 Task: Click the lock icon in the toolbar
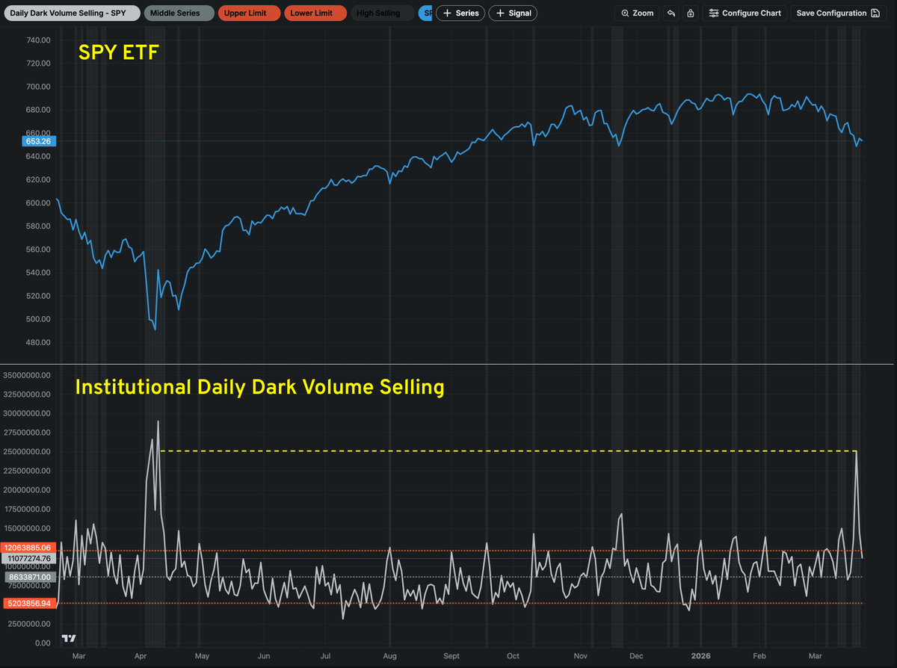coord(690,13)
